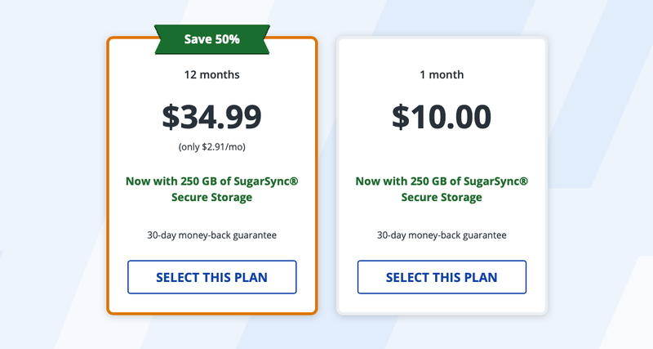Click the $10.00 price

(x=442, y=116)
